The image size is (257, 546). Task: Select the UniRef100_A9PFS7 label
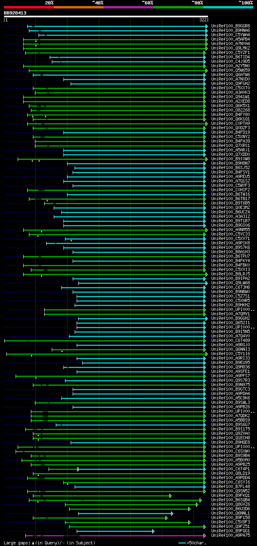(x=230, y=376)
